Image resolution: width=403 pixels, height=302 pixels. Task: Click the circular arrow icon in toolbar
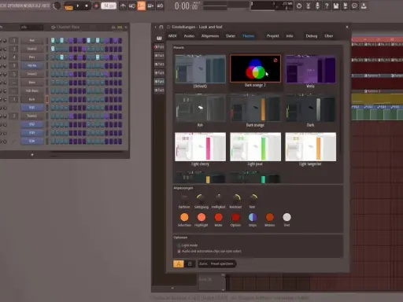click(299, 6)
